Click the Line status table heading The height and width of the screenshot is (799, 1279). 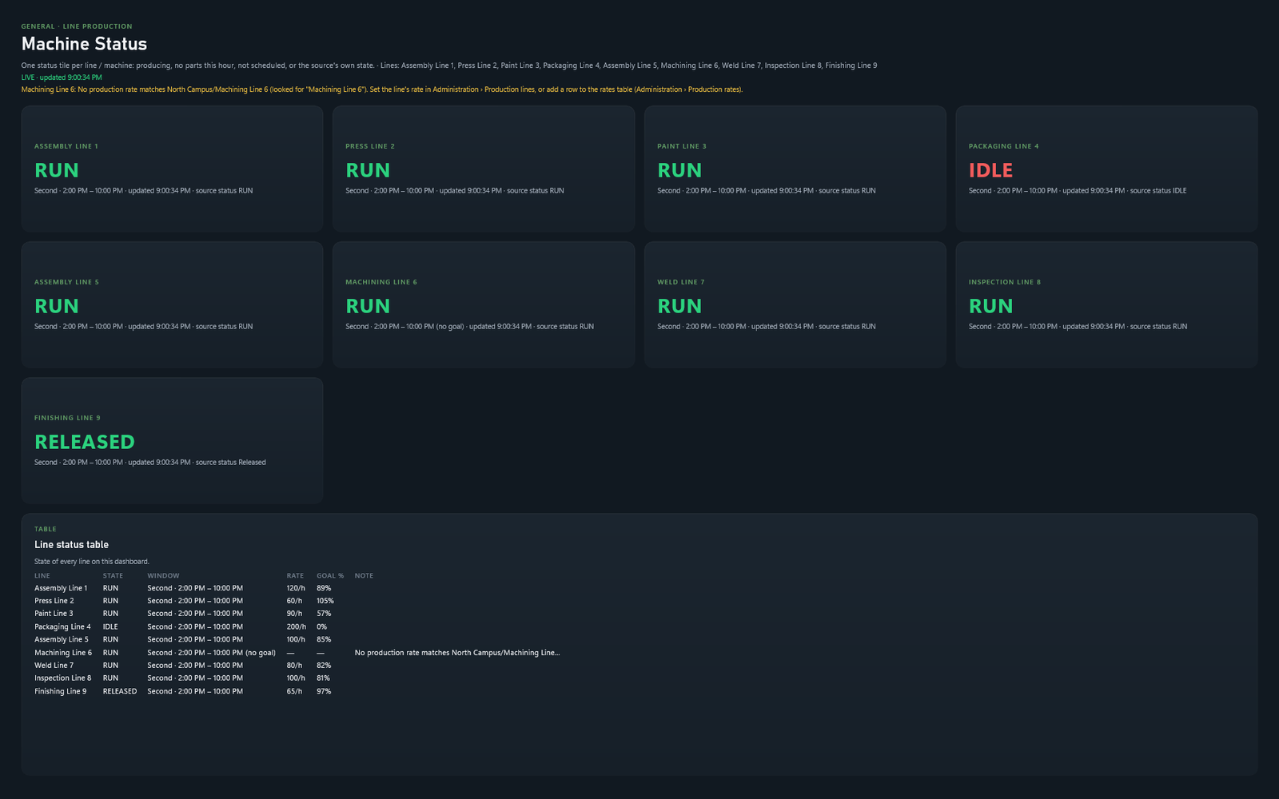coord(71,545)
